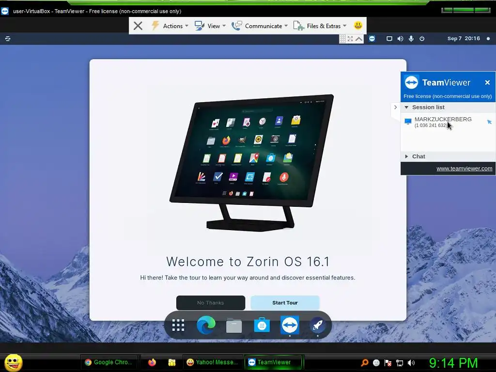Viewport: 496px width, 372px height.
Task: Open the power menu icon in the remote panel
Action: click(x=422, y=39)
